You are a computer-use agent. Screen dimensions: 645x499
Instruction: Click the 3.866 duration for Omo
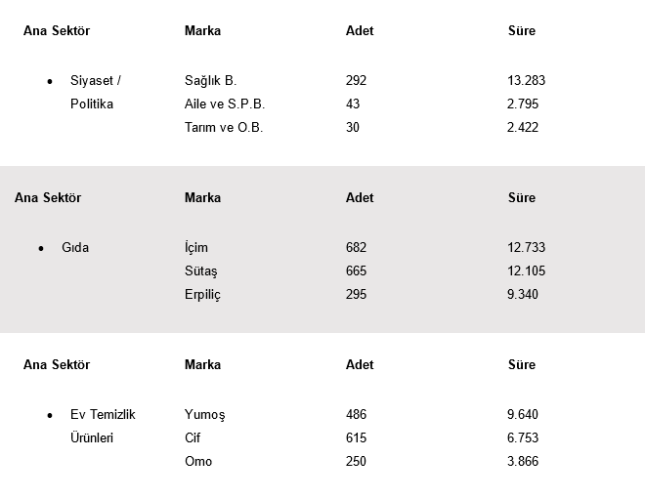coord(523,462)
